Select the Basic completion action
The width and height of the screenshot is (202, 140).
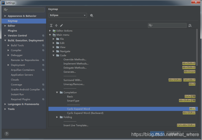pyautogui.click(x=70, y=97)
